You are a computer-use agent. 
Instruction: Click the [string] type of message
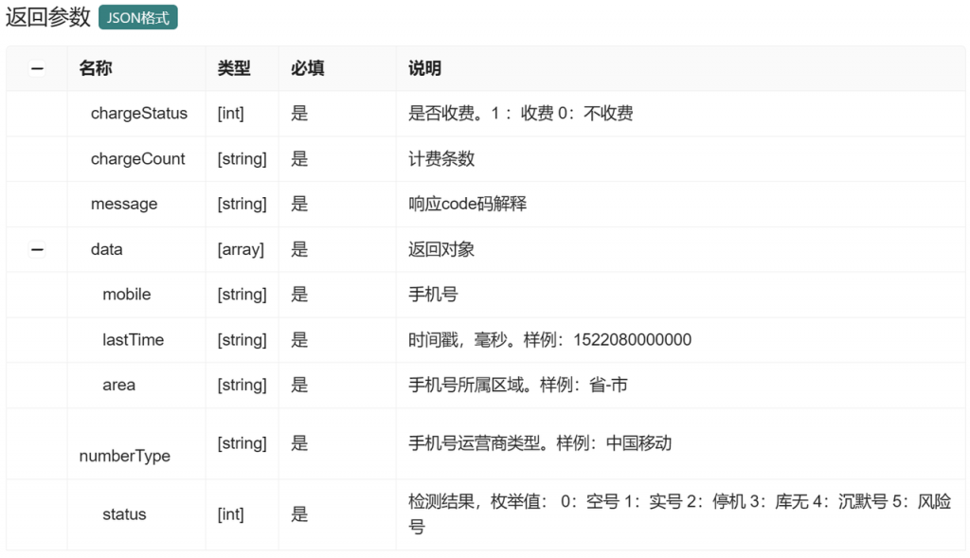(242, 204)
